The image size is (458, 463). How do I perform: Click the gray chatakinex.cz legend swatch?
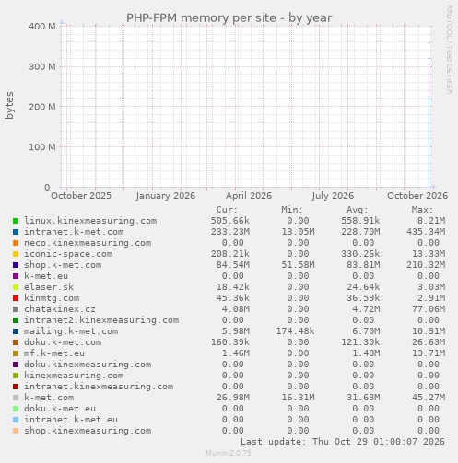pyautogui.click(x=16, y=309)
